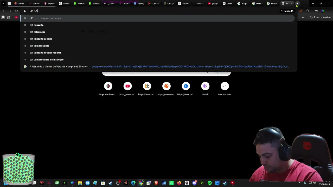
Task: Open the YouTube shortcut tile
Action: pos(127,89)
